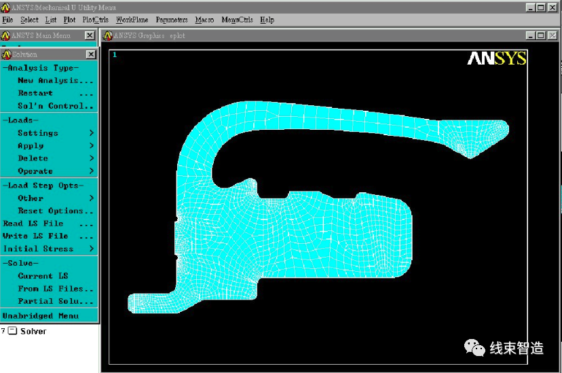Open the WorkPlane menu
This screenshot has width=562, height=373.
click(132, 20)
